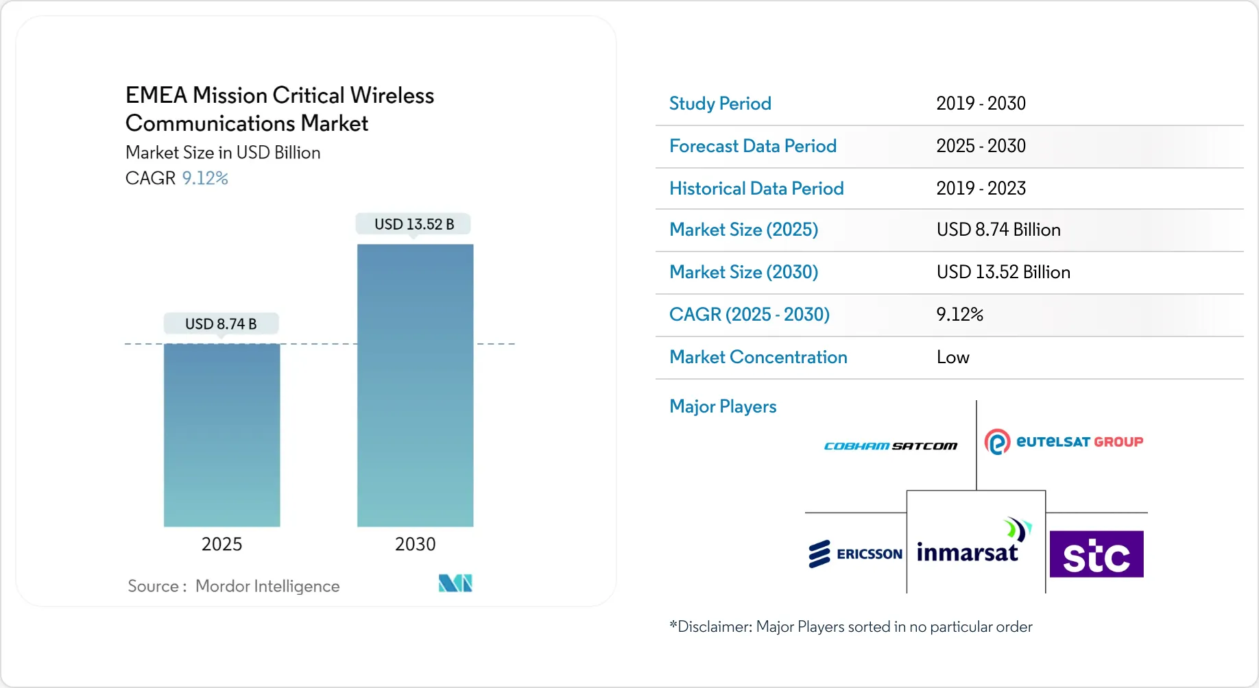Click the stc purple logo
The width and height of the screenshot is (1259, 688).
point(1096,554)
